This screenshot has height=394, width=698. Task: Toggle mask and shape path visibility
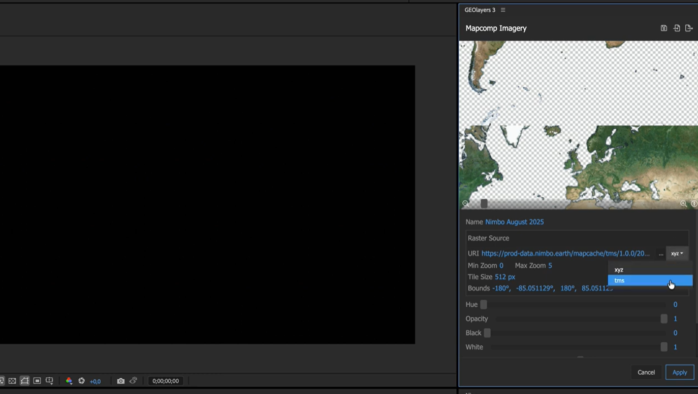24,381
